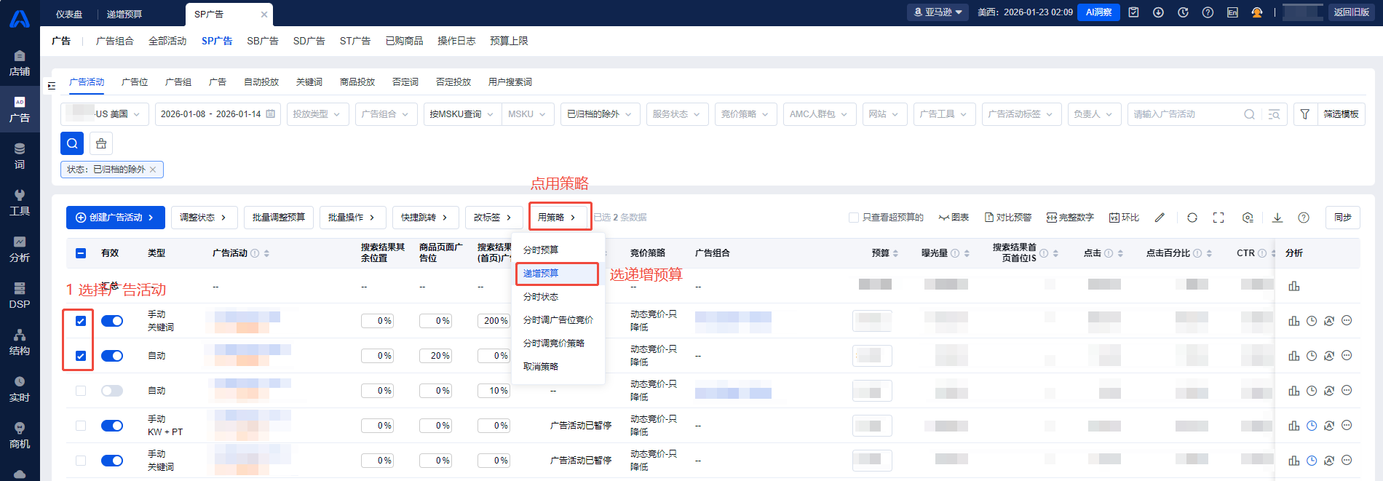Click the download icon in table toolbar
The height and width of the screenshot is (481, 1383).
[1277, 218]
